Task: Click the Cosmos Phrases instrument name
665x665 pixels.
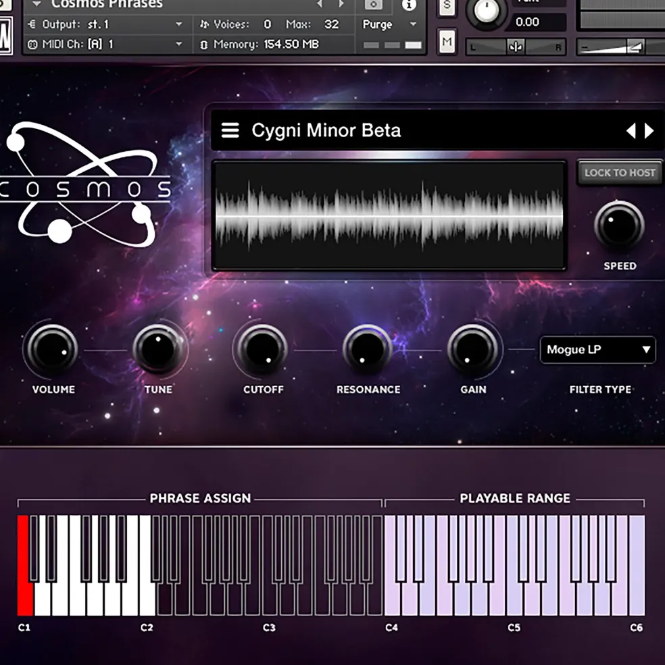Action: (107, 4)
